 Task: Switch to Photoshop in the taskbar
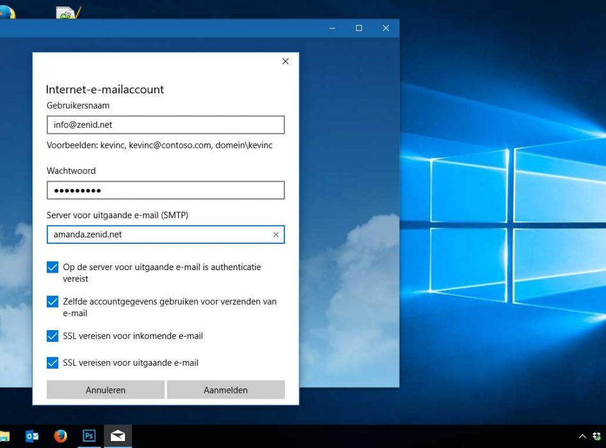(89, 436)
